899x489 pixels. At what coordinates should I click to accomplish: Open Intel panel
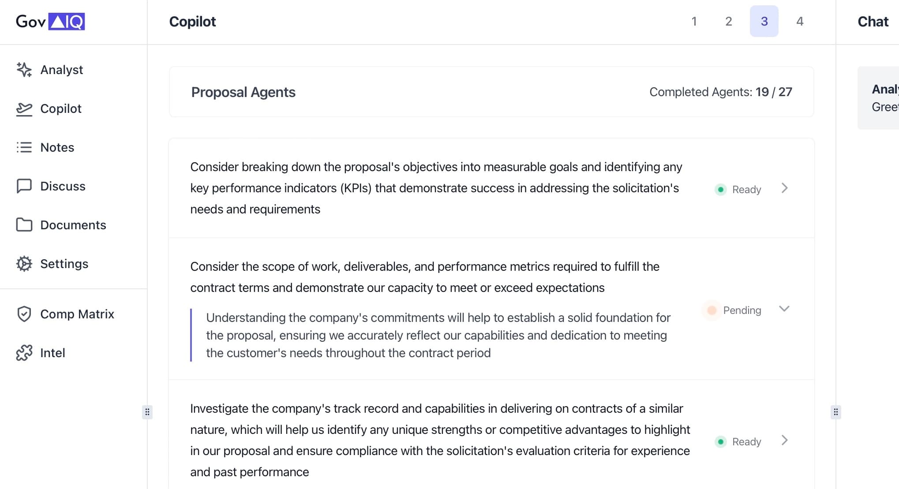[x=52, y=352]
